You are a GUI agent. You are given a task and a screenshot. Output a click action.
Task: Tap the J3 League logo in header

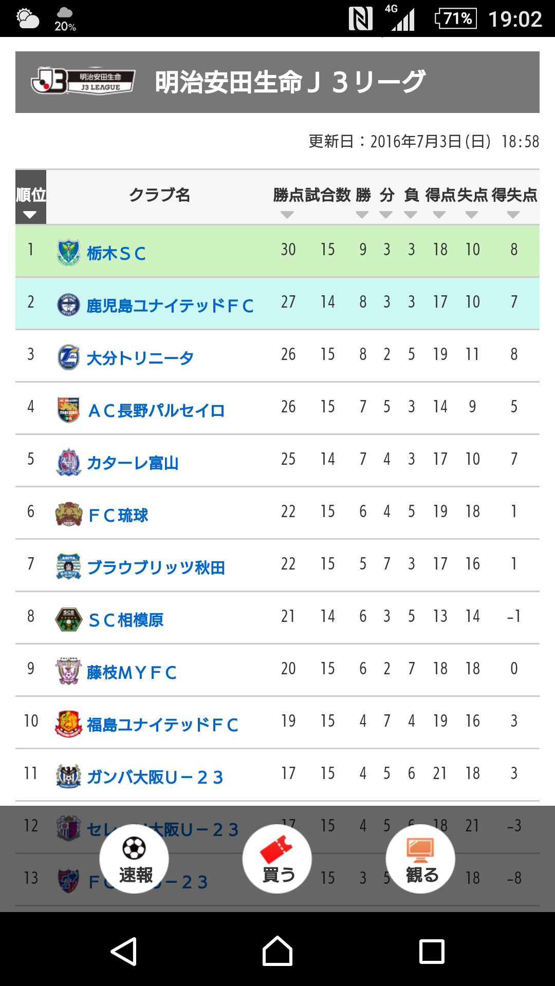pyautogui.click(x=83, y=82)
